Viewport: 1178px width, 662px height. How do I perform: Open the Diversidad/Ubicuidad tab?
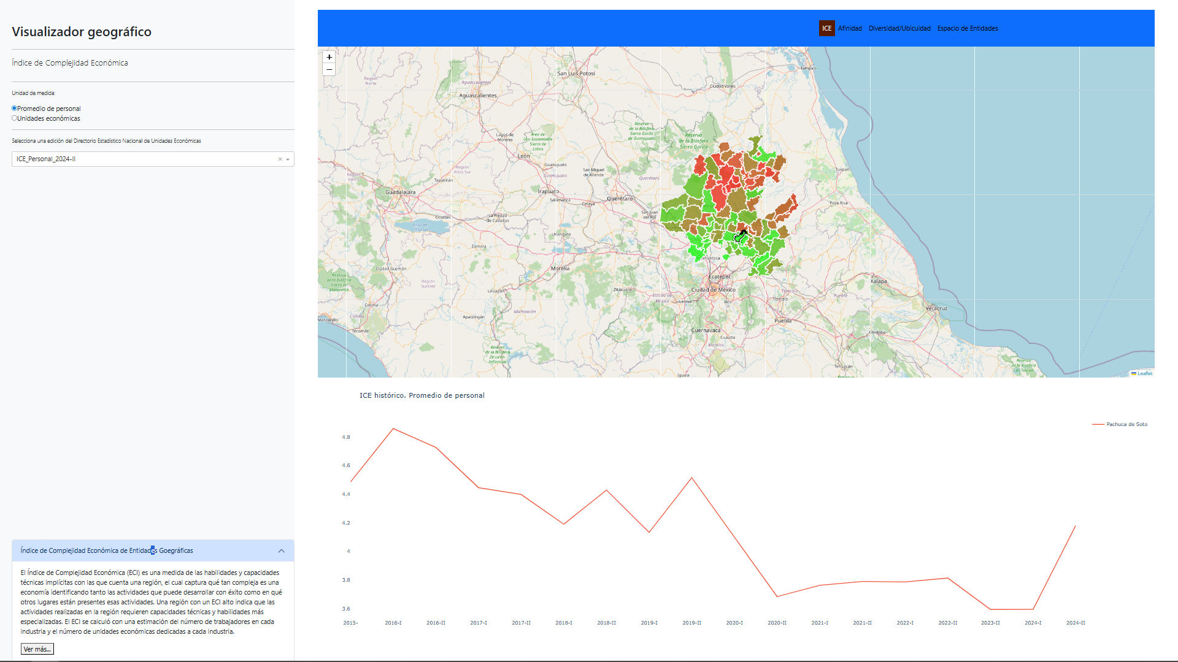tap(899, 29)
